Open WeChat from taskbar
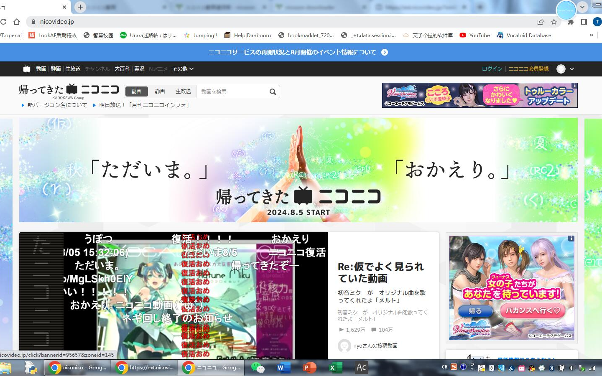602x376 pixels. 258,368
